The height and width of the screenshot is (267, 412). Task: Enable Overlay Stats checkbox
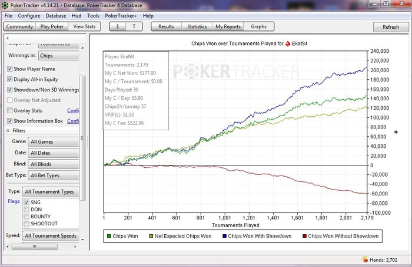[x=10, y=110]
